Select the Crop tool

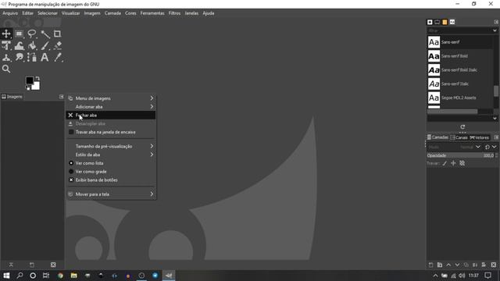[57, 34]
